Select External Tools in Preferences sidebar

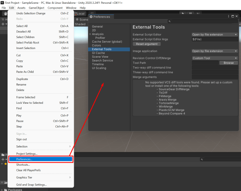[x=109, y=49]
